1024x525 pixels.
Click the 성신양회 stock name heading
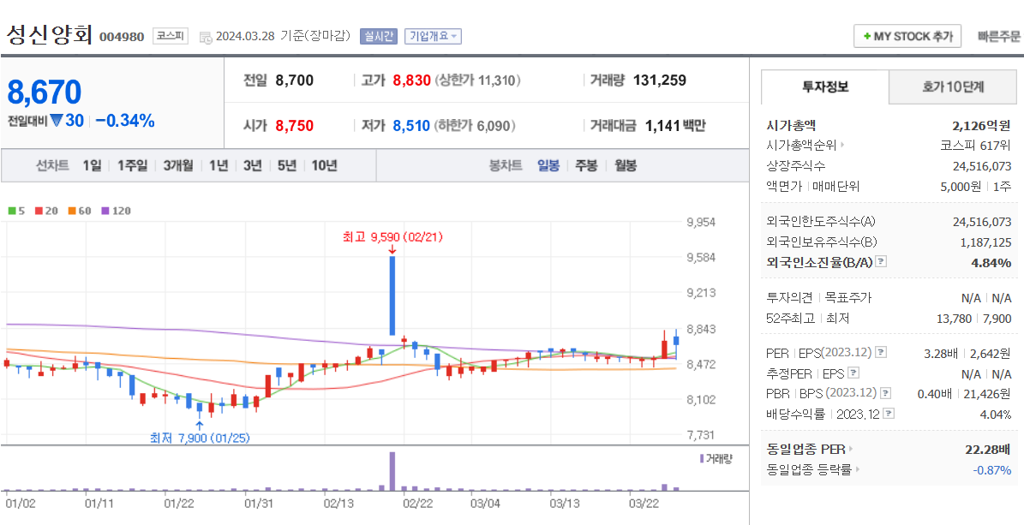(50, 34)
